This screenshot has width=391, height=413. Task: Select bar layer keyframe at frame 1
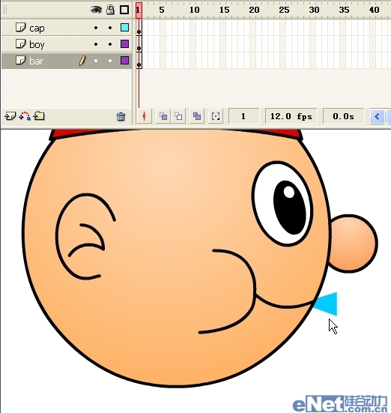click(x=139, y=61)
